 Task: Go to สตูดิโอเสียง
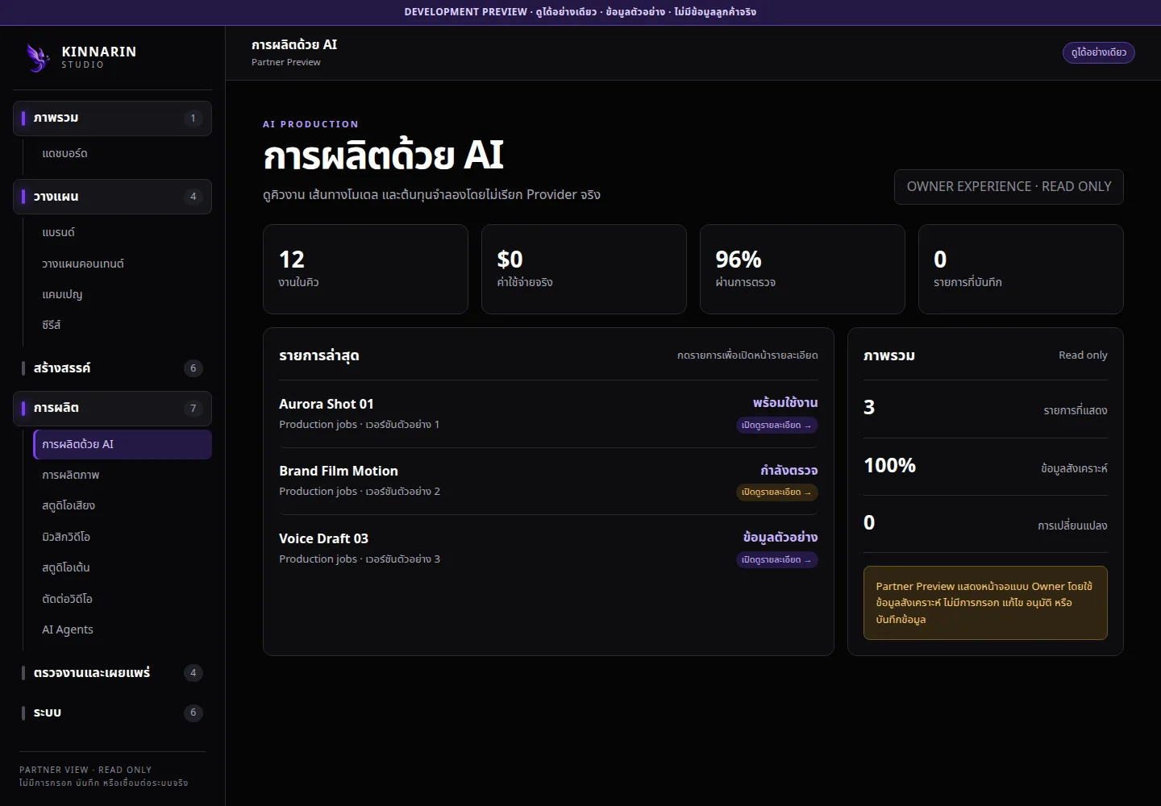[122, 505]
